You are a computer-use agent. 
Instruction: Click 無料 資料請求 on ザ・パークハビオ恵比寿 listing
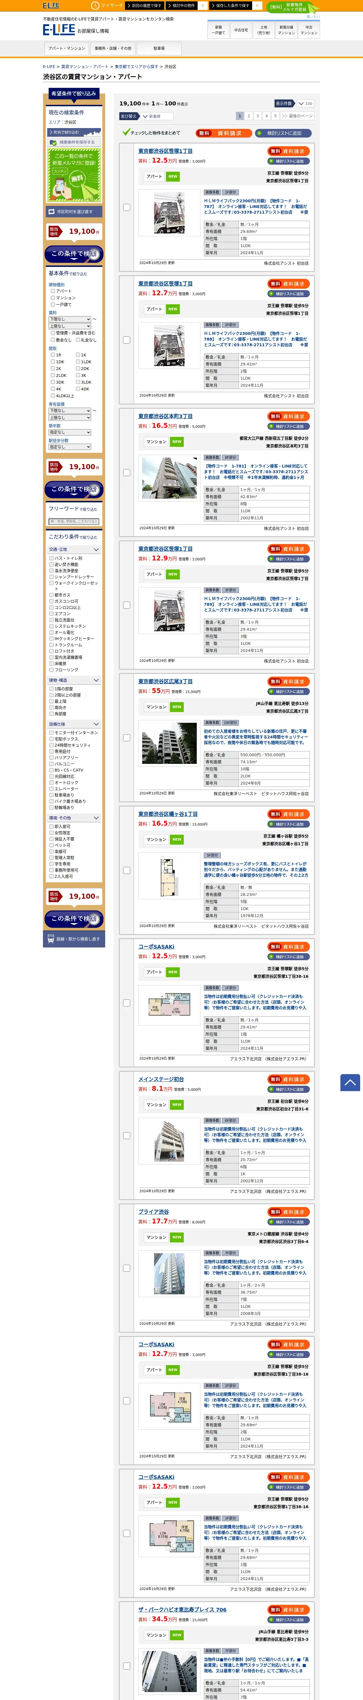(289, 1610)
